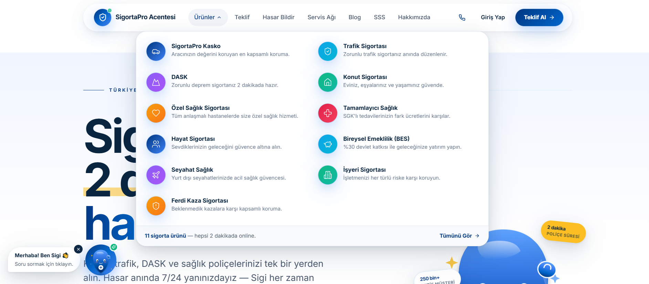
Task: Click 'Beklenmedik kazalara karşı kapsamlı koruma.' text
Action: [227, 209]
